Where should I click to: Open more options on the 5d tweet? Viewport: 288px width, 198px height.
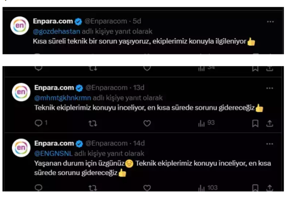click(270, 21)
